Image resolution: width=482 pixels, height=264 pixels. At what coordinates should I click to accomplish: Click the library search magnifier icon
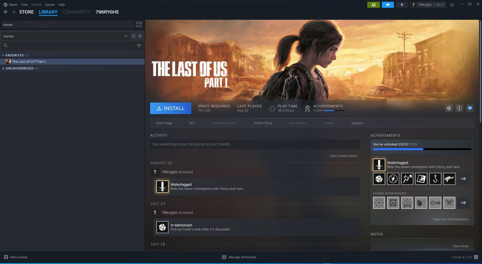pyautogui.click(x=5, y=46)
